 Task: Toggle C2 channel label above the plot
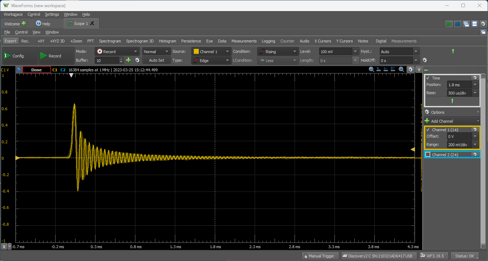(x=63, y=70)
